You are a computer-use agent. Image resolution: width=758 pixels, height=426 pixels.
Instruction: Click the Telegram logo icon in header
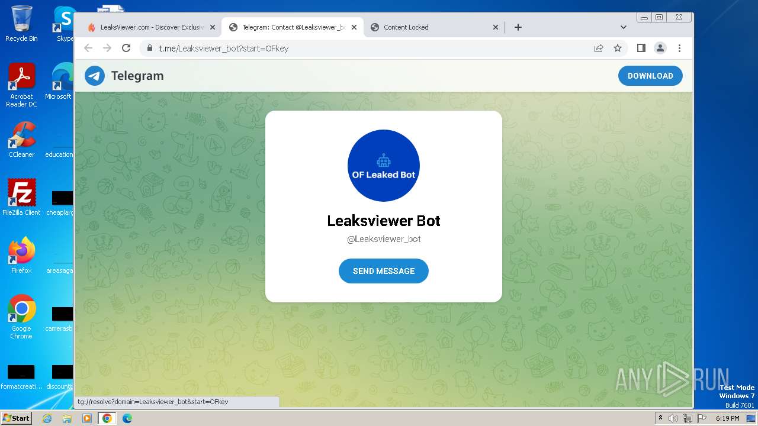[x=95, y=76]
